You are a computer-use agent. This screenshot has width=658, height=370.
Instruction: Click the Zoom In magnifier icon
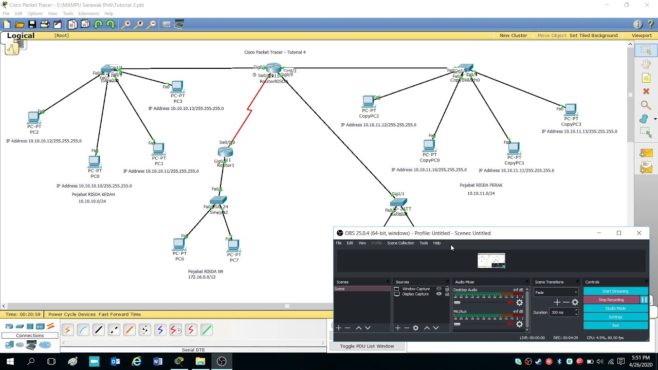point(126,24)
